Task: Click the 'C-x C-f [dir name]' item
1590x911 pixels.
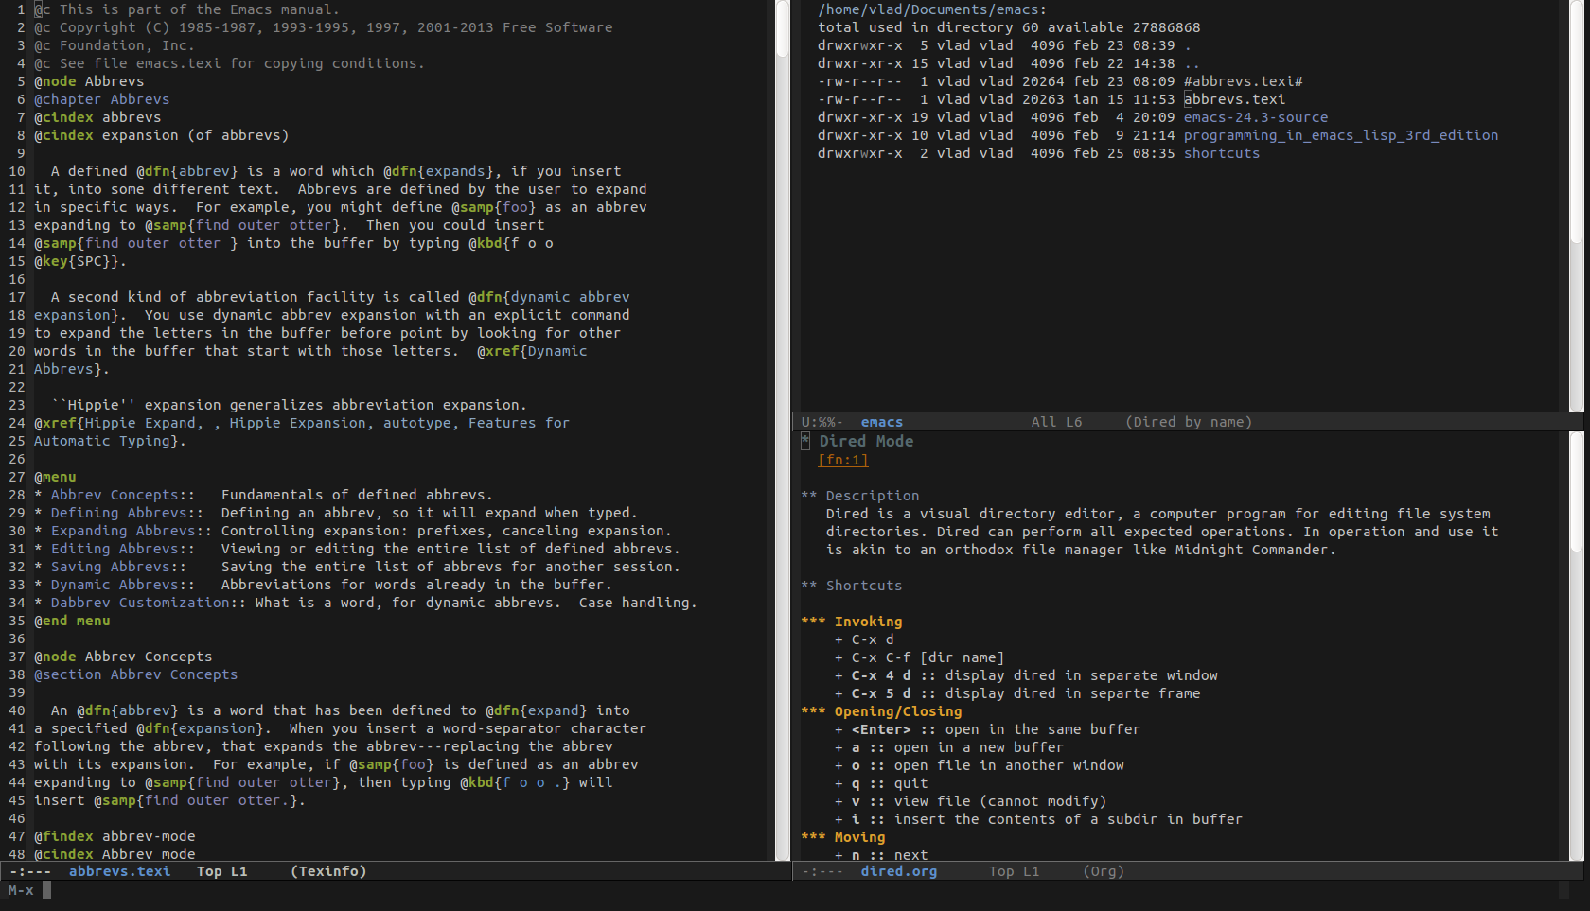Action: [x=919, y=657]
